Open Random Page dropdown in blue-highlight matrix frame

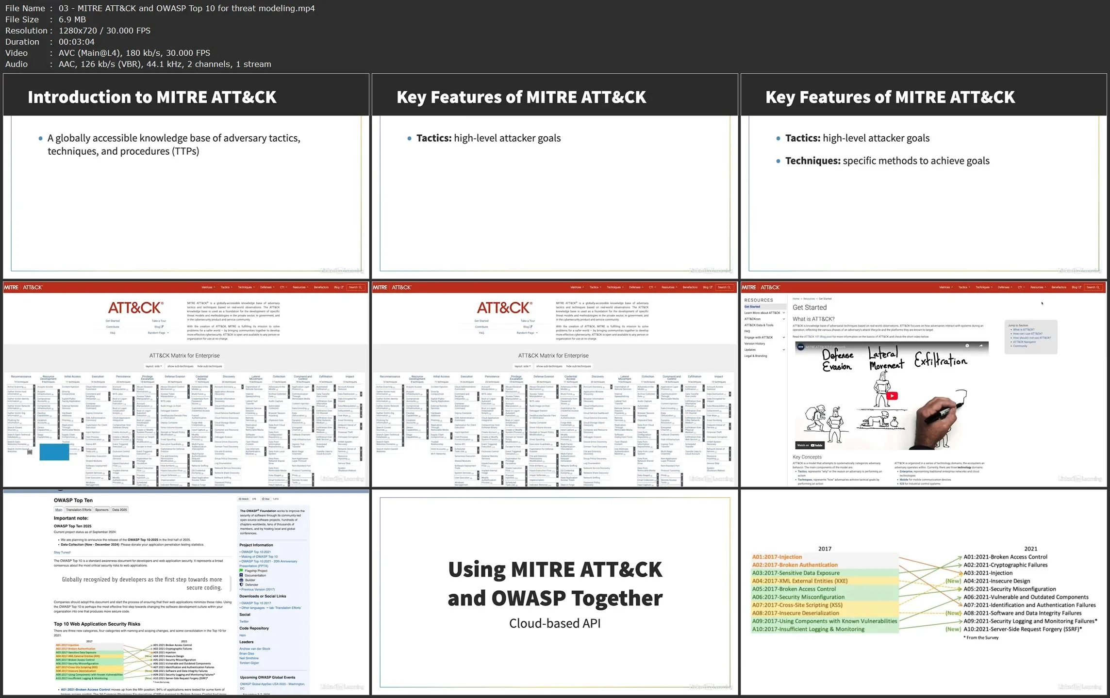[x=158, y=333]
